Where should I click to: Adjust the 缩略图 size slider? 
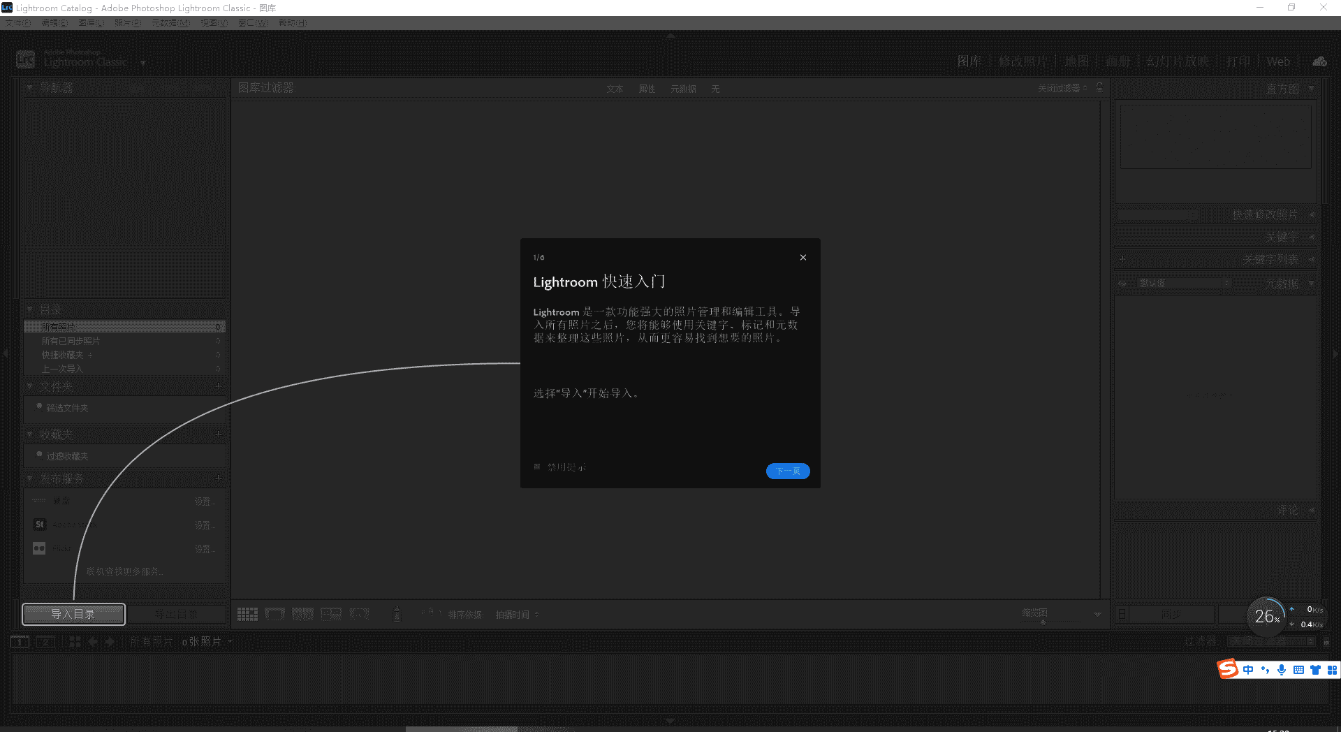pos(1043,622)
